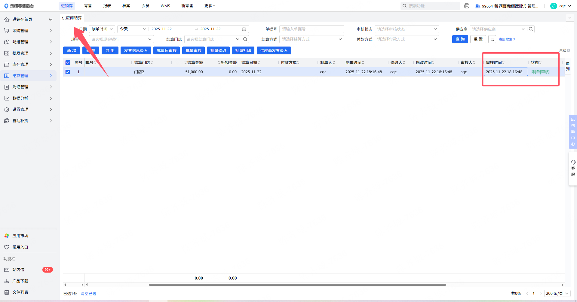Open the 审核状态 dropdown
Viewport: 577px width, 302px height.
(x=407, y=29)
